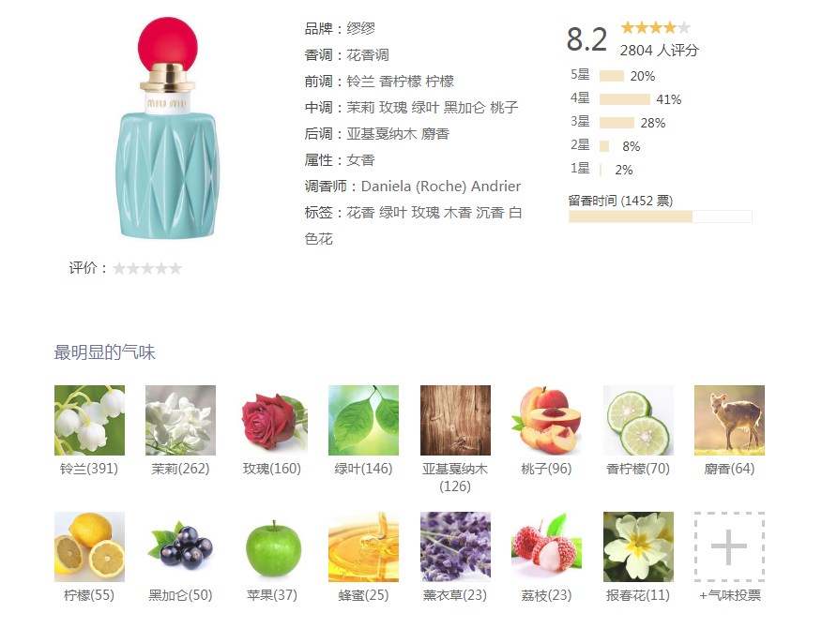Click the 薰衣草(23) lavender label
This screenshot has width=822, height=628.
click(455, 595)
